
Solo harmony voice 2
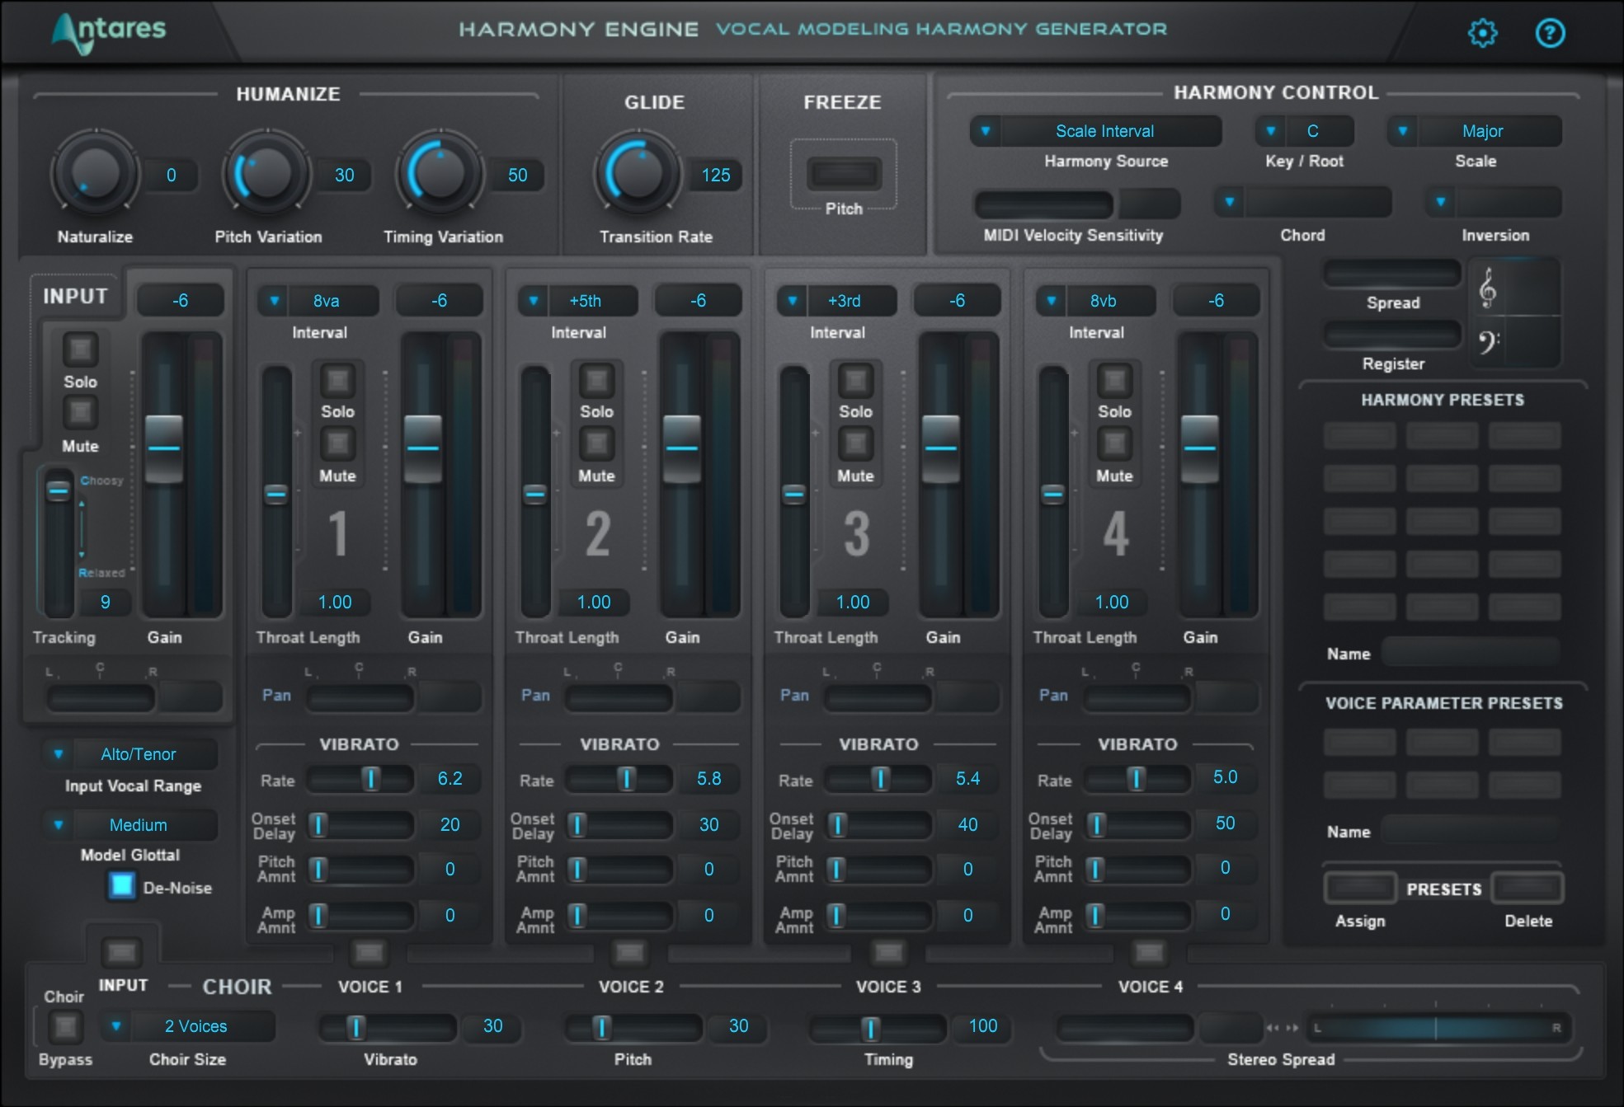(x=596, y=380)
